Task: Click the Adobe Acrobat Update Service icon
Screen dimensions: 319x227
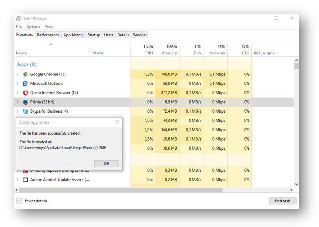Action: click(26, 180)
